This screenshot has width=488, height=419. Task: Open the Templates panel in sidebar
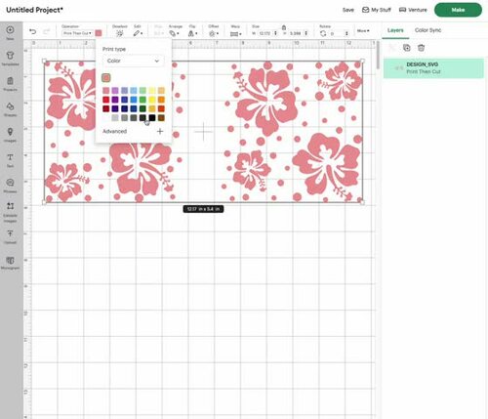point(10,59)
